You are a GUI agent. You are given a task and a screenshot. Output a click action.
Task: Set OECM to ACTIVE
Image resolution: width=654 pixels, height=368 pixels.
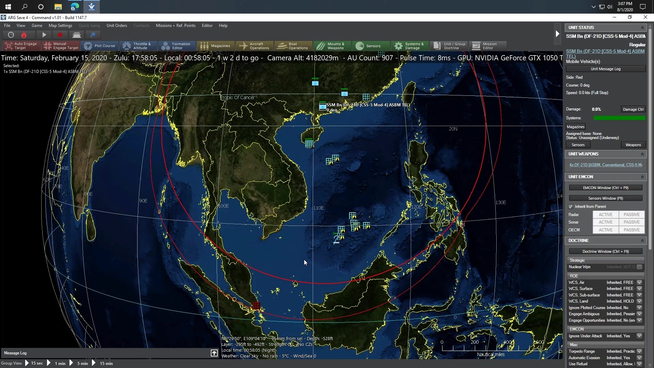[606, 230]
